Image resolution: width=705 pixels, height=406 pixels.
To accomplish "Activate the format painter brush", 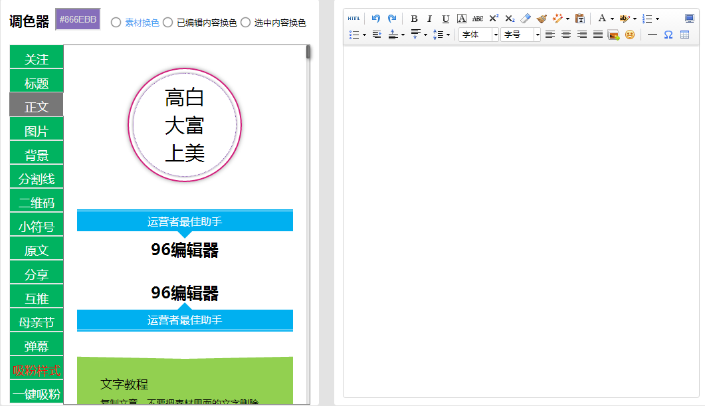I will pos(542,19).
